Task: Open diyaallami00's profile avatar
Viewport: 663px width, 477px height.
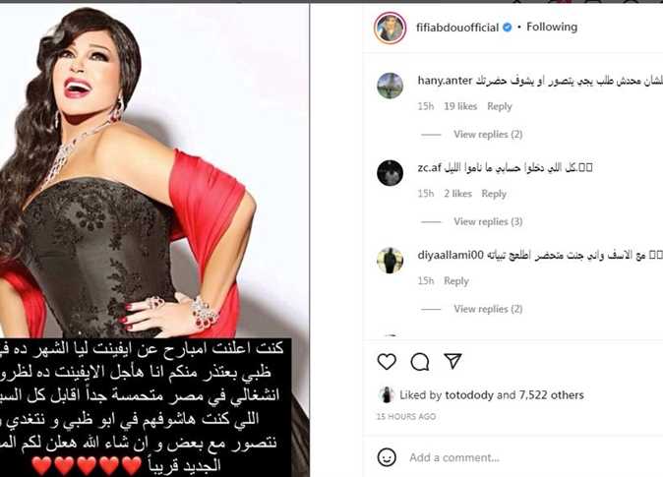Action: [390, 261]
